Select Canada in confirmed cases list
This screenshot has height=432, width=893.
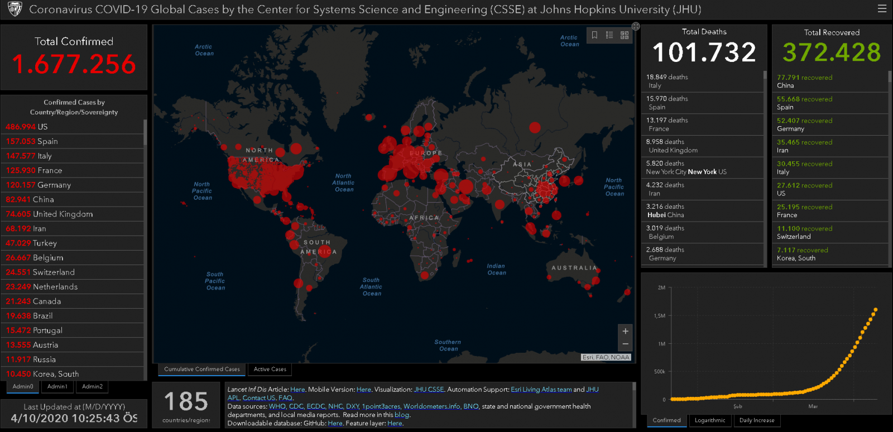pos(73,301)
